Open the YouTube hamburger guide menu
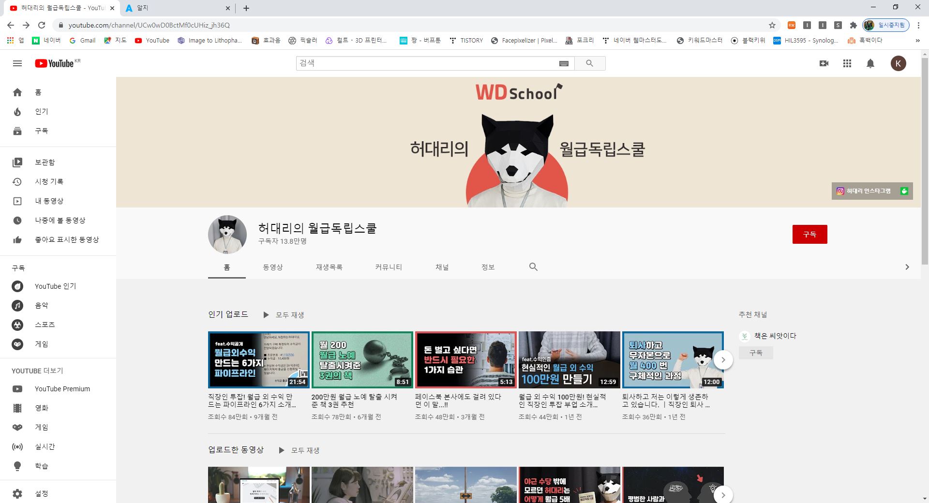The height and width of the screenshot is (503, 929). click(x=17, y=63)
